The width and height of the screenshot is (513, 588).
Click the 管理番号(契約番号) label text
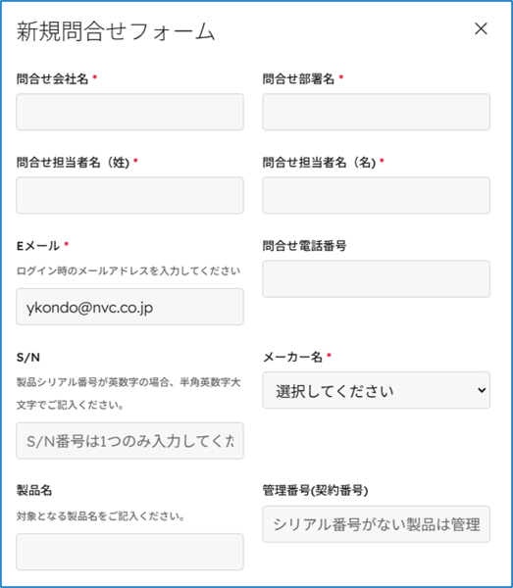315,491
